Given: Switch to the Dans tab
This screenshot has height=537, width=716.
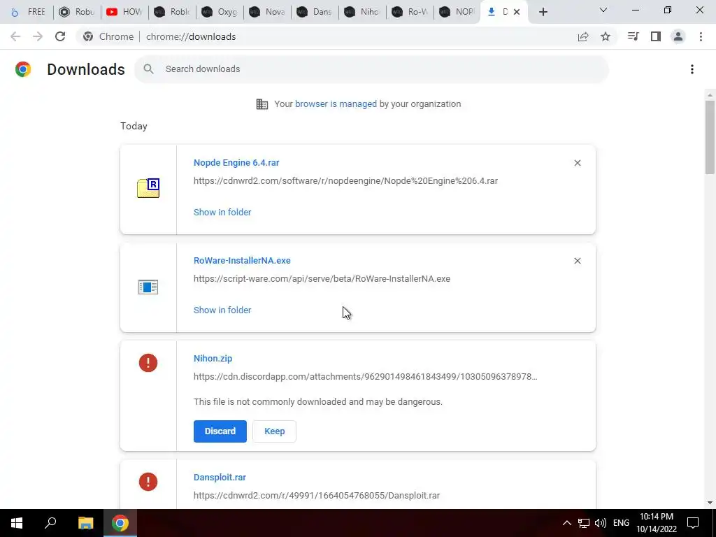Looking at the screenshot, I should [314, 12].
